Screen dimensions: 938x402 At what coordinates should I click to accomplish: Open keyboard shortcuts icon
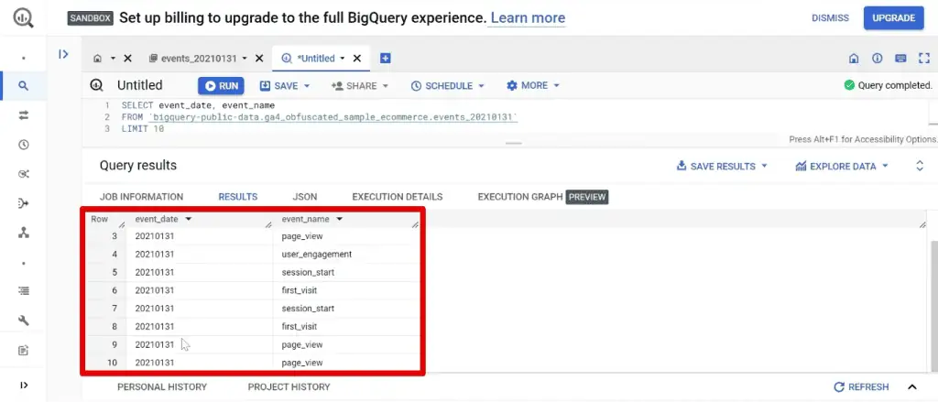(x=900, y=59)
